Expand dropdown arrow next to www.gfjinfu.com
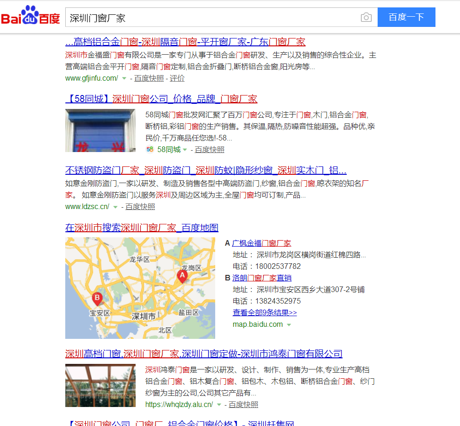The height and width of the screenshot is (426, 460). (x=124, y=78)
